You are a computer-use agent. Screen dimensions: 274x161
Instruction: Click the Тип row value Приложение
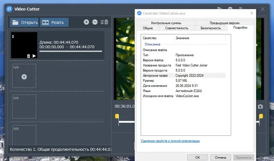185,55
